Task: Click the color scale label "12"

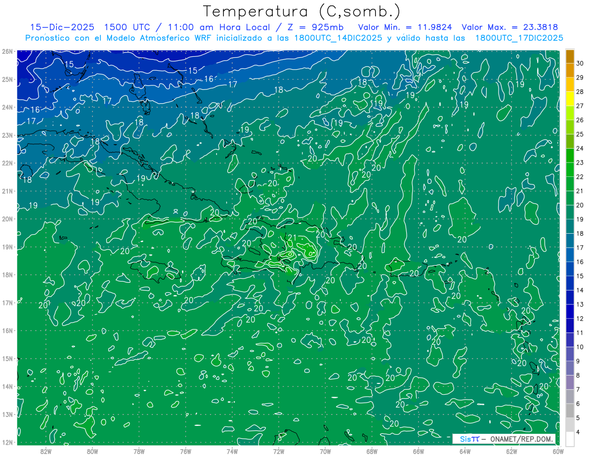Action: coord(580,319)
